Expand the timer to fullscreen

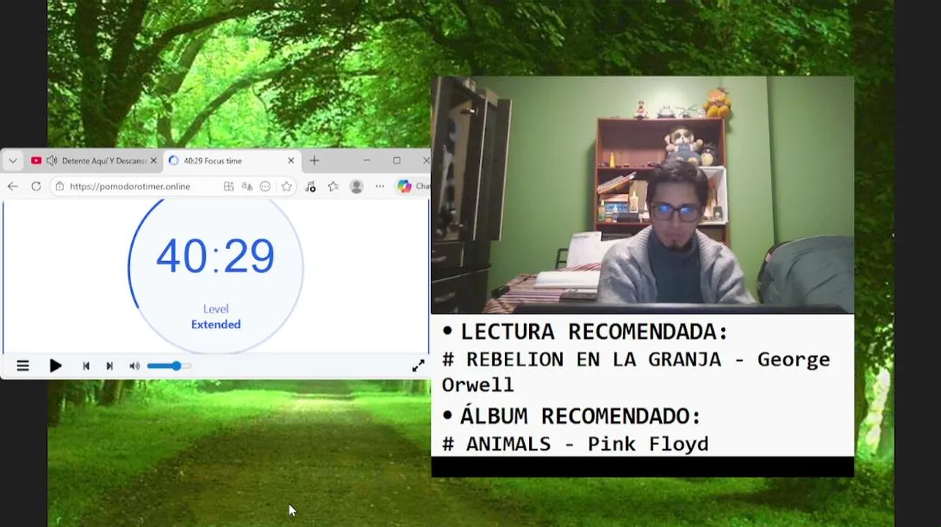click(x=418, y=366)
